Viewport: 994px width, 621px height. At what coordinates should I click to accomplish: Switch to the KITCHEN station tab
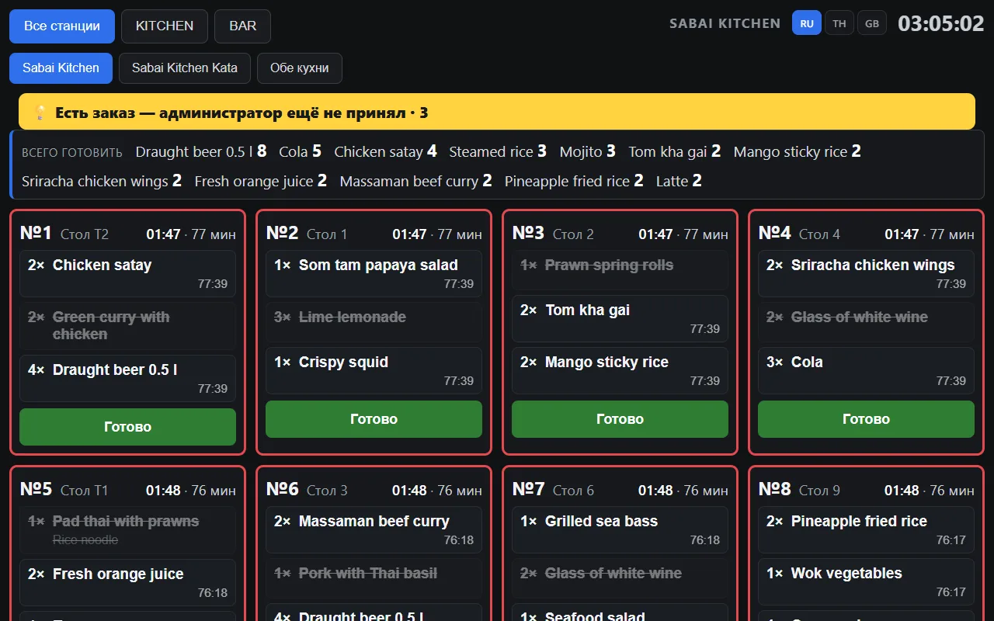tap(165, 26)
